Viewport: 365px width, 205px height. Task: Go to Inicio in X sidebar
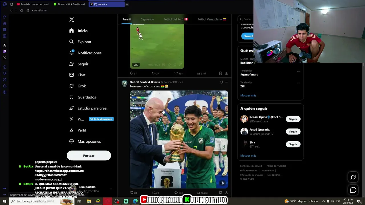pos(78,31)
